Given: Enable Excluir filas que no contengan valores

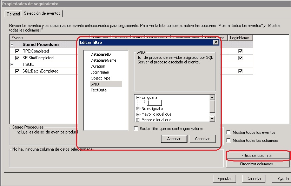Looking at the screenshot, I should 136,129.
